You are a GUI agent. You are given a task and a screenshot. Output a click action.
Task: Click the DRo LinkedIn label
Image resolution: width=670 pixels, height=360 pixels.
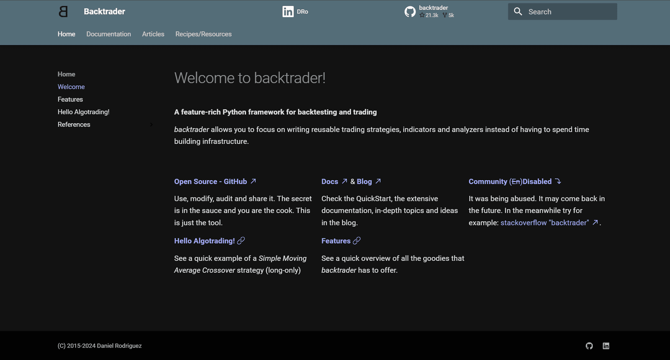pyautogui.click(x=302, y=12)
